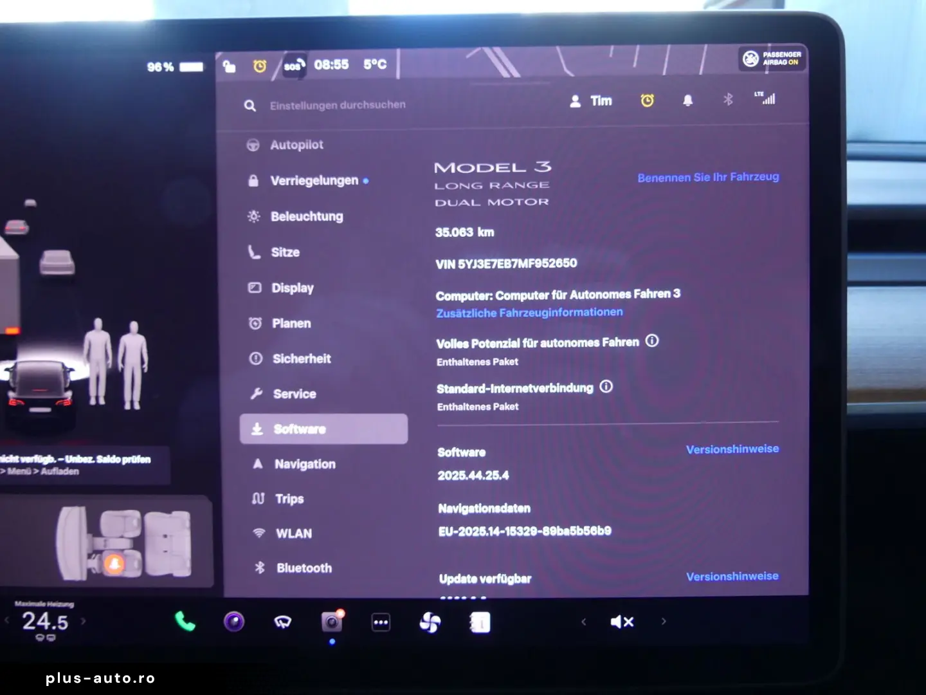926x695 pixels.
Task: Toggle the door lock icon in status bar
Action: click(x=230, y=66)
